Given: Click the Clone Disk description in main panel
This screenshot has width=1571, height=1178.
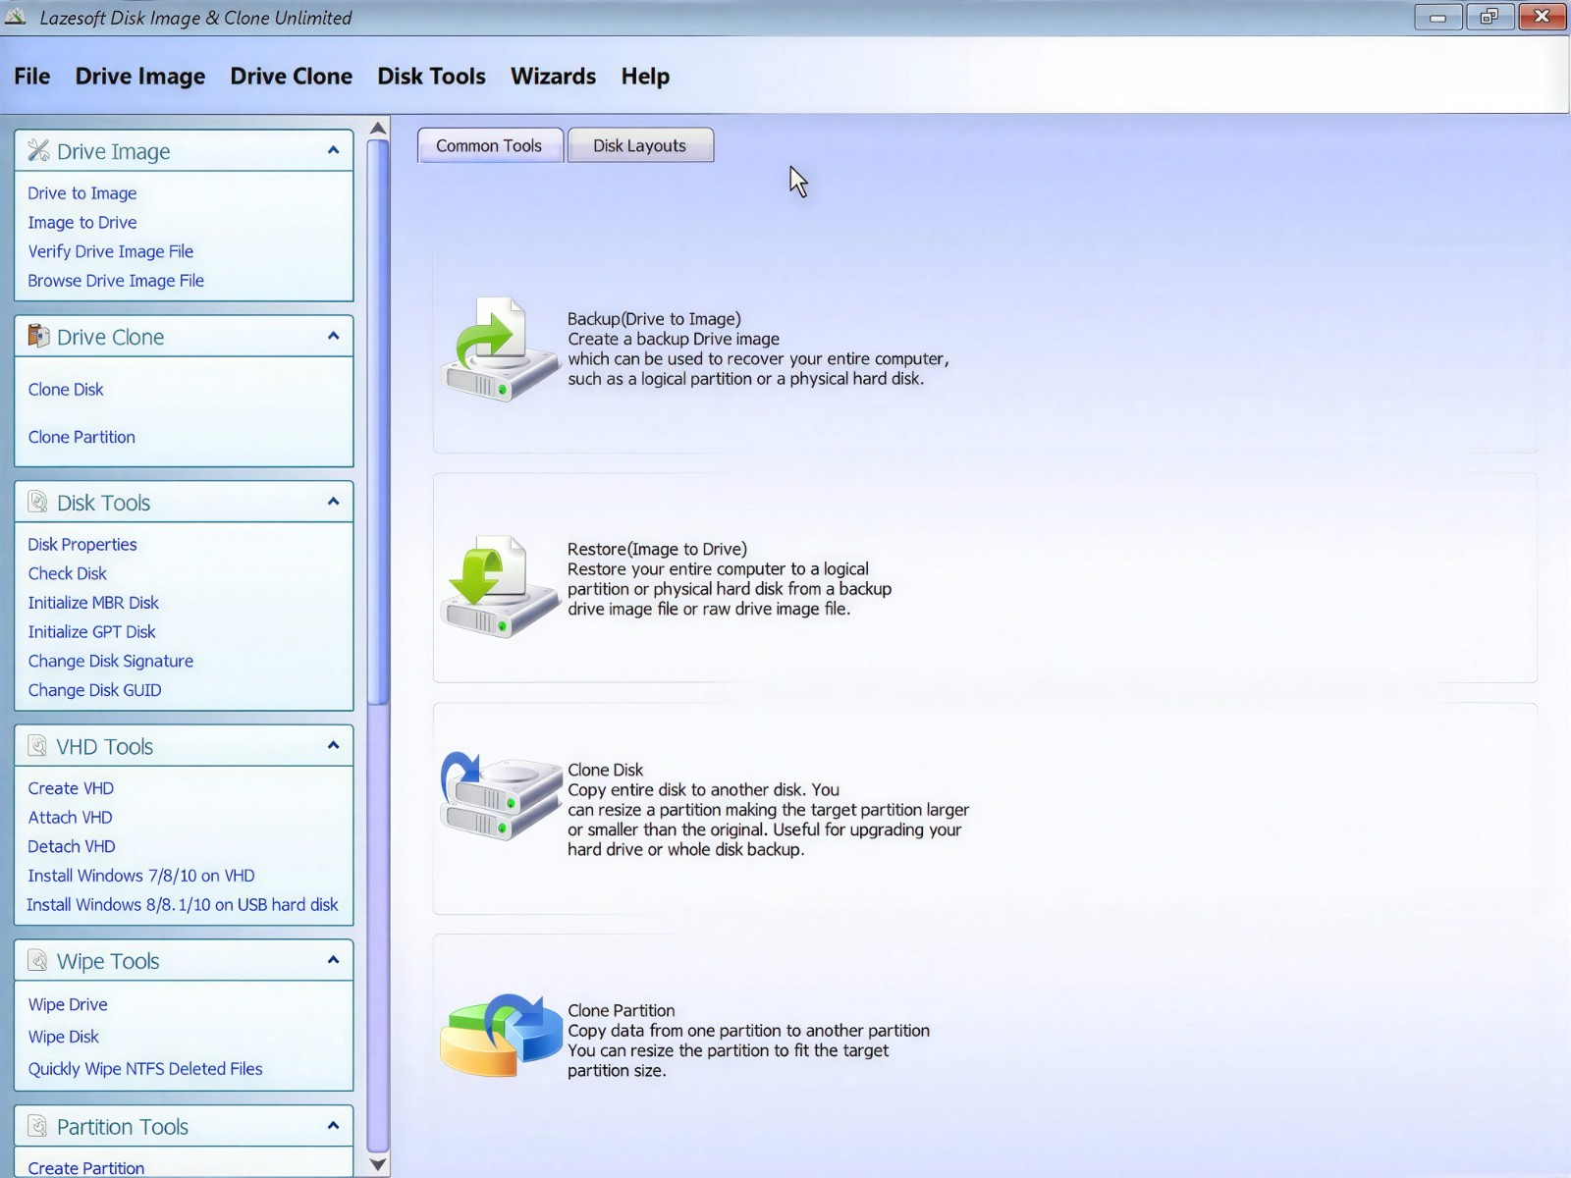Looking at the screenshot, I should 768,810.
